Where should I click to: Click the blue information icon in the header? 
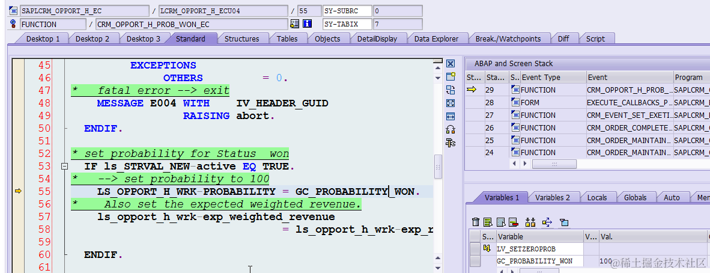[x=308, y=24]
